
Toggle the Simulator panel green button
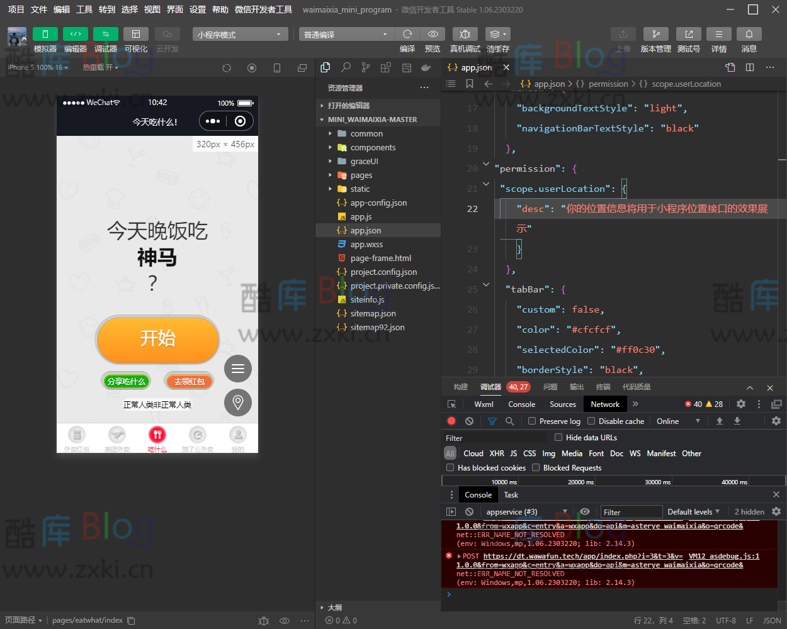[x=45, y=34]
